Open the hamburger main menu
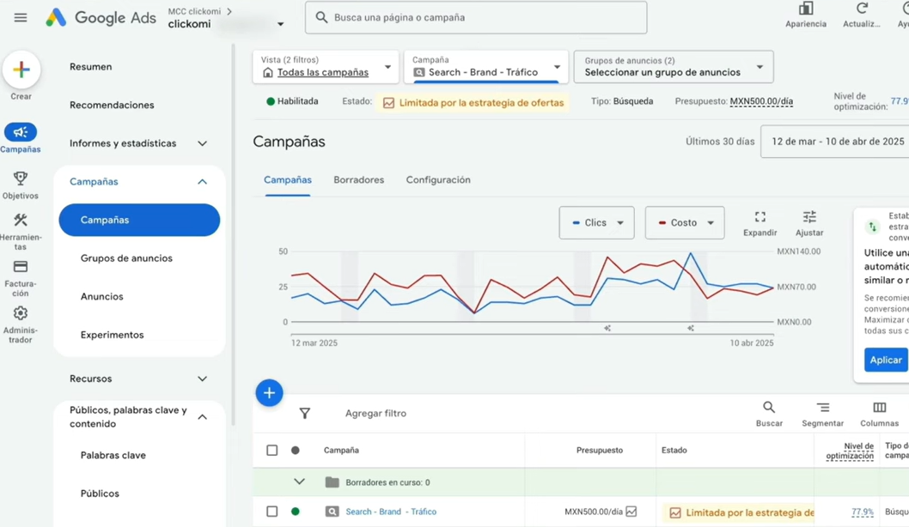This screenshot has width=909, height=527. [21, 17]
